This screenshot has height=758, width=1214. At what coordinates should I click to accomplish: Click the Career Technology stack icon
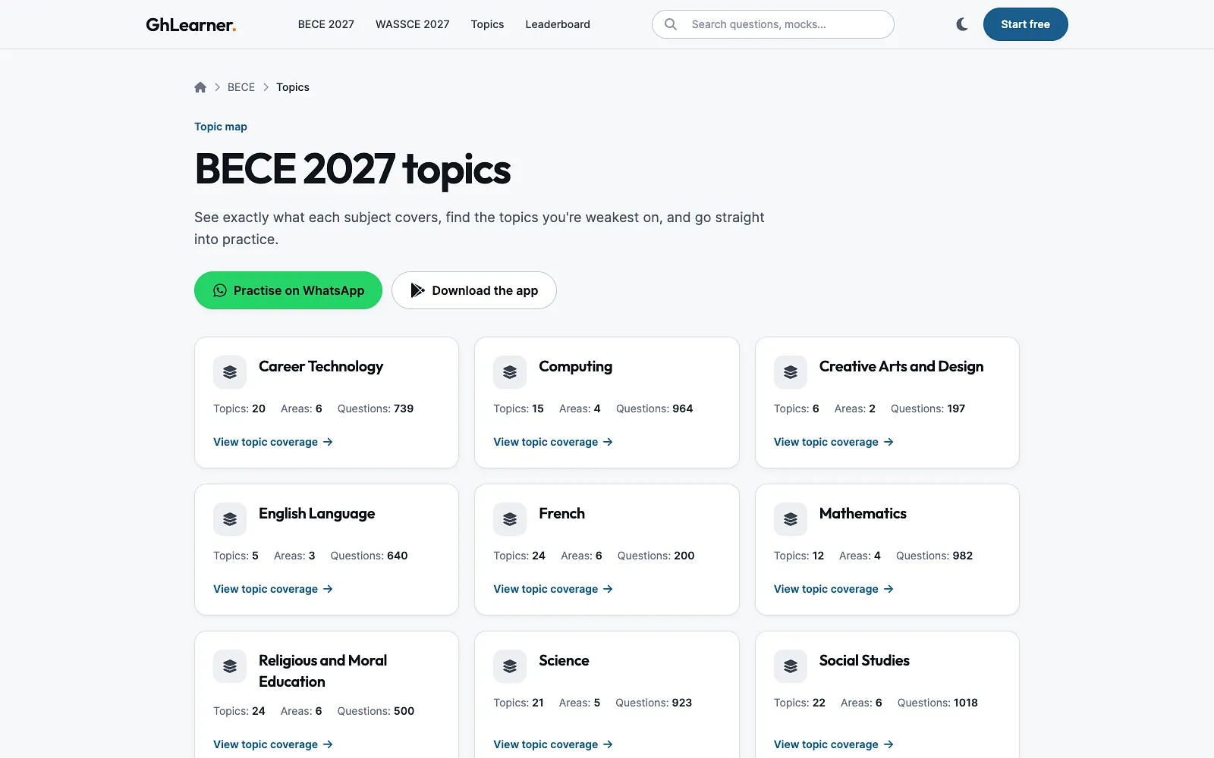[x=230, y=372]
